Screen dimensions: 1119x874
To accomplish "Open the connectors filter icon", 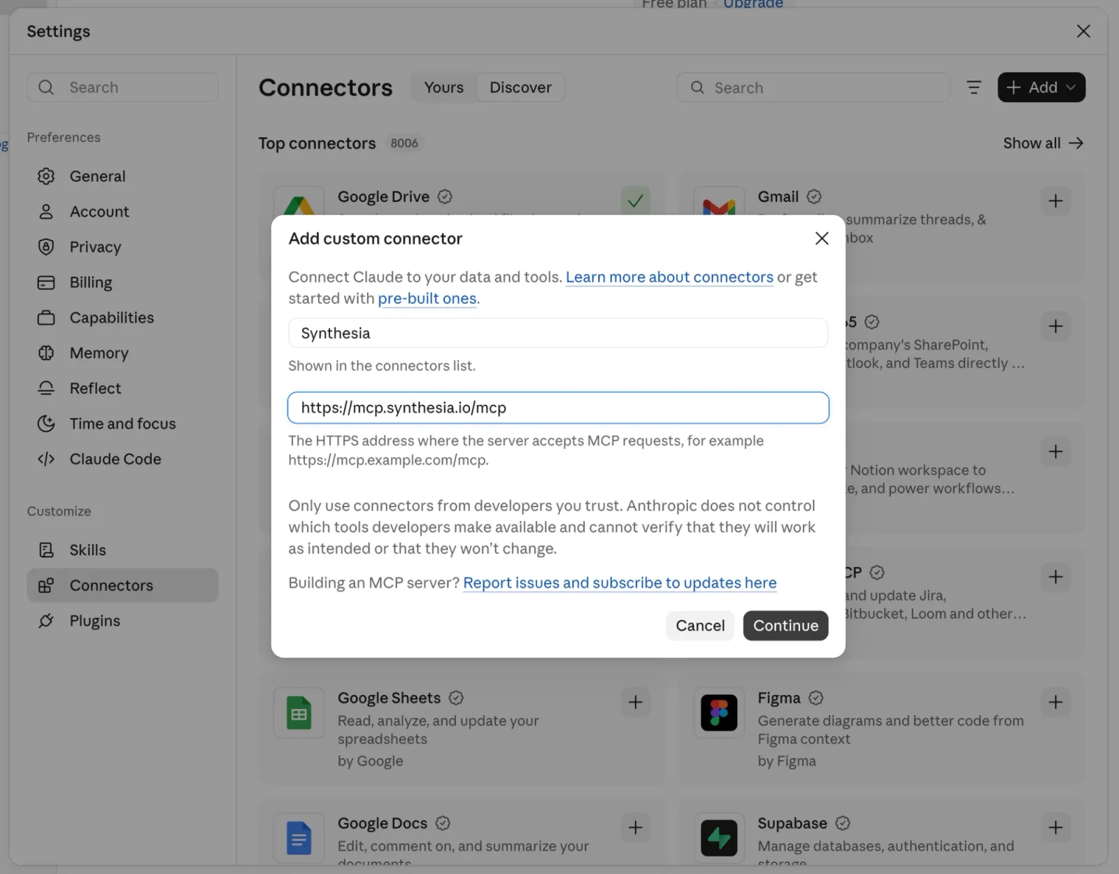I will coord(974,87).
